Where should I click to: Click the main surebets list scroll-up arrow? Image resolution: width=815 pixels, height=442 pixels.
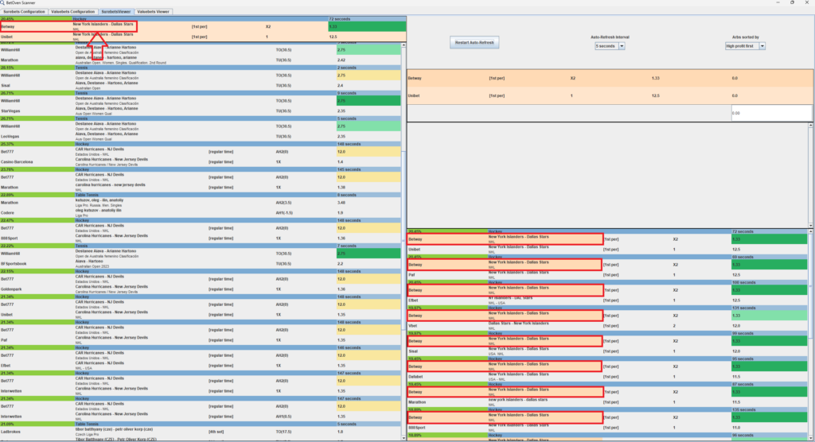(404, 45)
